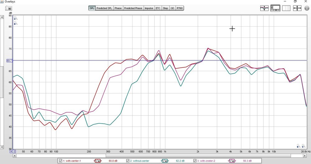This screenshot has width=311, height=164.
Task: Open 1/48 smoothing selector for with-center-1
Action: coord(98,161)
